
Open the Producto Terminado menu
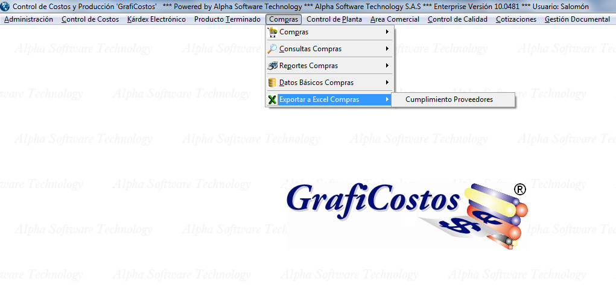(227, 19)
